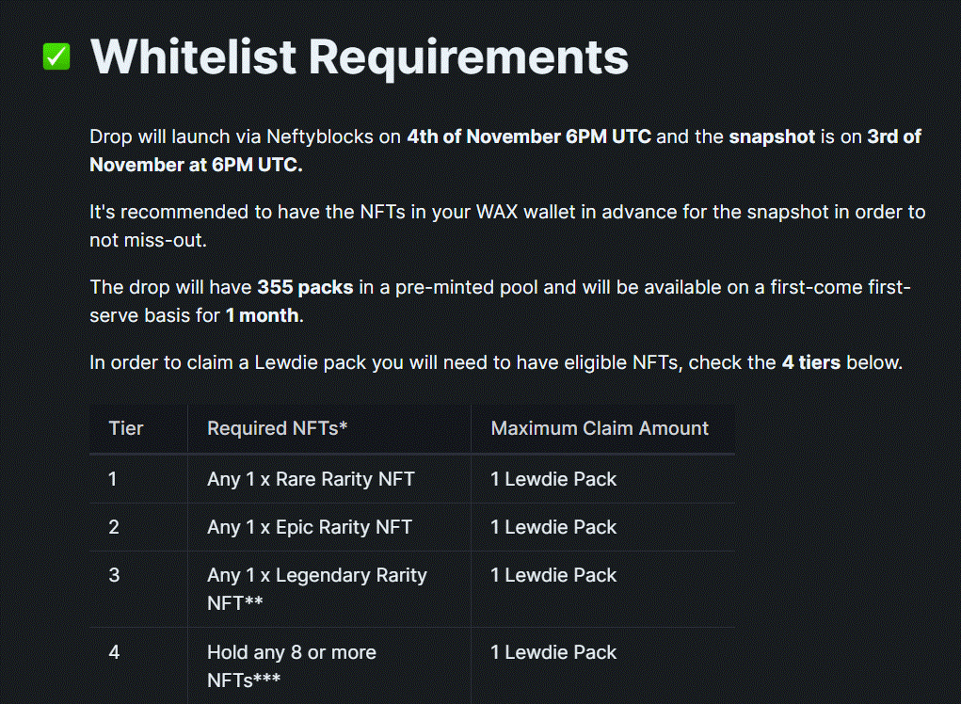Select the 'Hold any 8 or more NFTs***' cell
Viewport: 961px width, 704px height.
(292, 664)
